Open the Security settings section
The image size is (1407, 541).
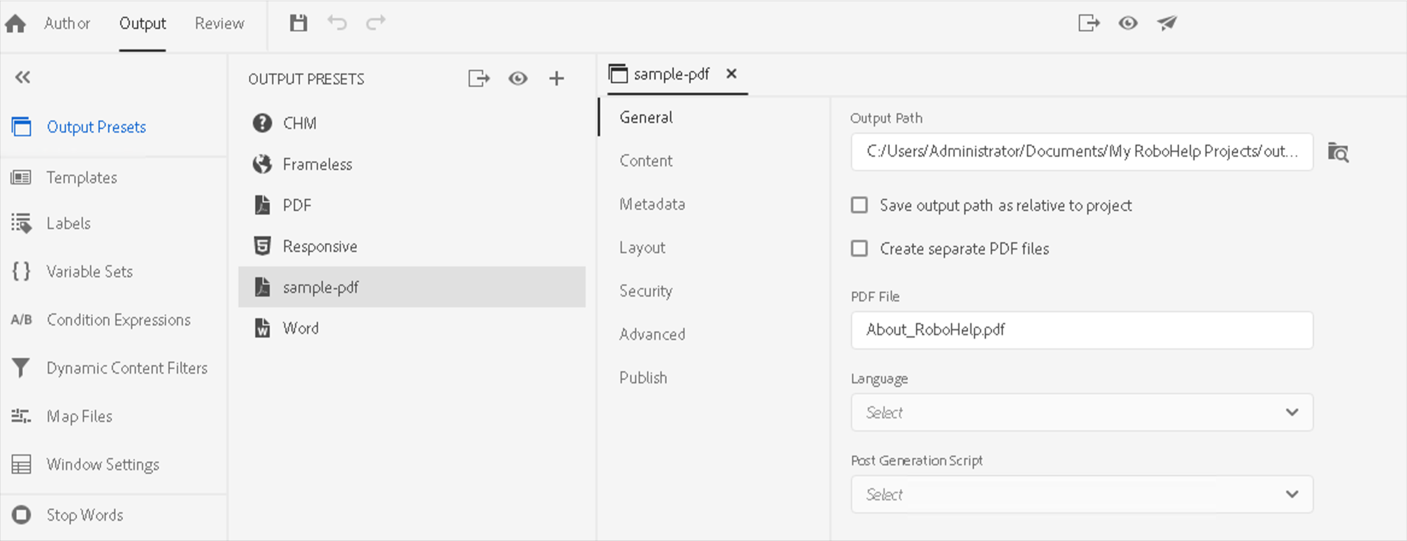(645, 291)
